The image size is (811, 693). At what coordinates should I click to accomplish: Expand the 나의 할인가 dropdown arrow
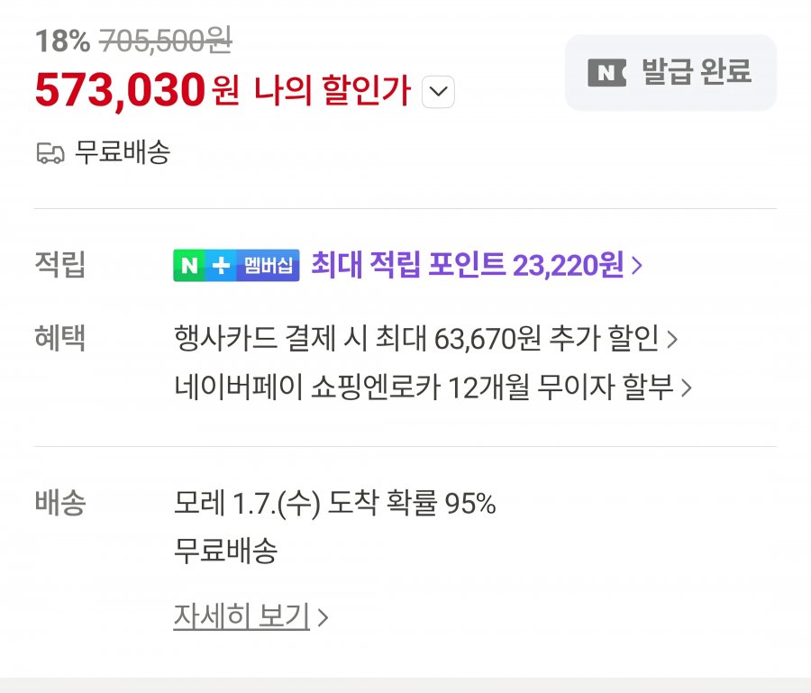click(438, 92)
